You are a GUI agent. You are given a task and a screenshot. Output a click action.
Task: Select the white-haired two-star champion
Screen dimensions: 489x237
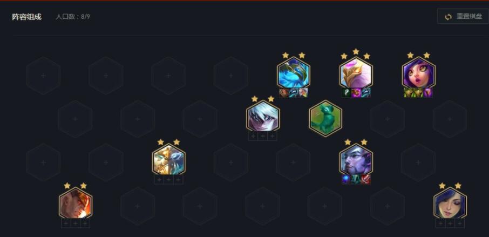click(263, 116)
